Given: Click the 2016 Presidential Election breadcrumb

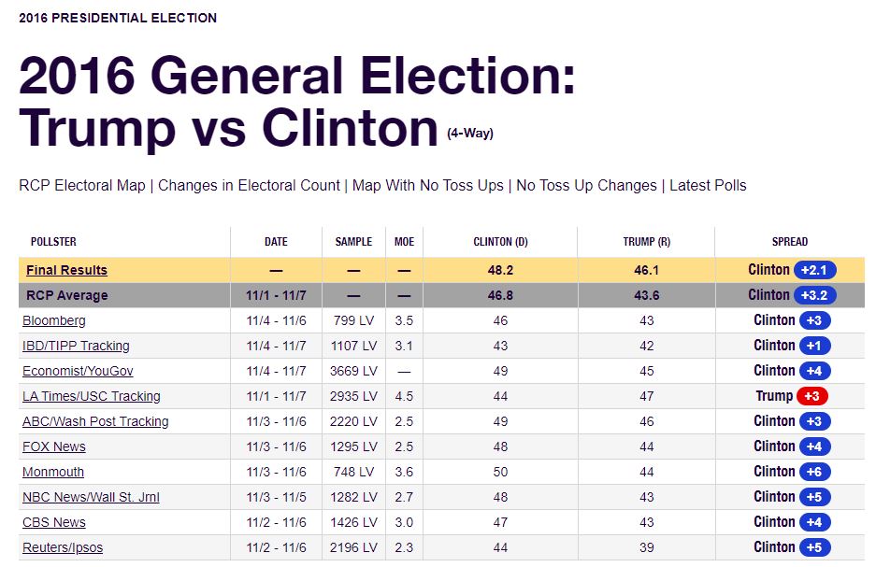Looking at the screenshot, I should click(x=118, y=18).
